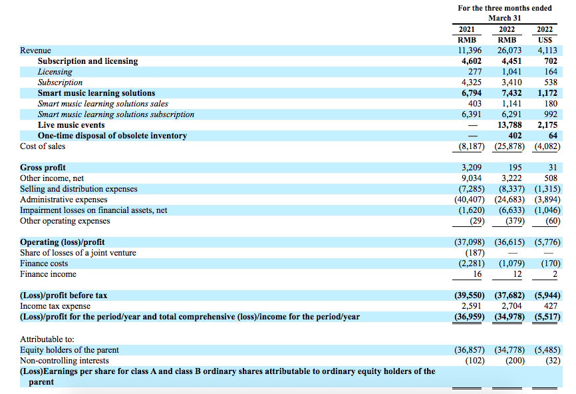The height and width of the screenshot is (394, 576).
Task: Select the 26,073 revenue figure
Action: tap(509, 51)
